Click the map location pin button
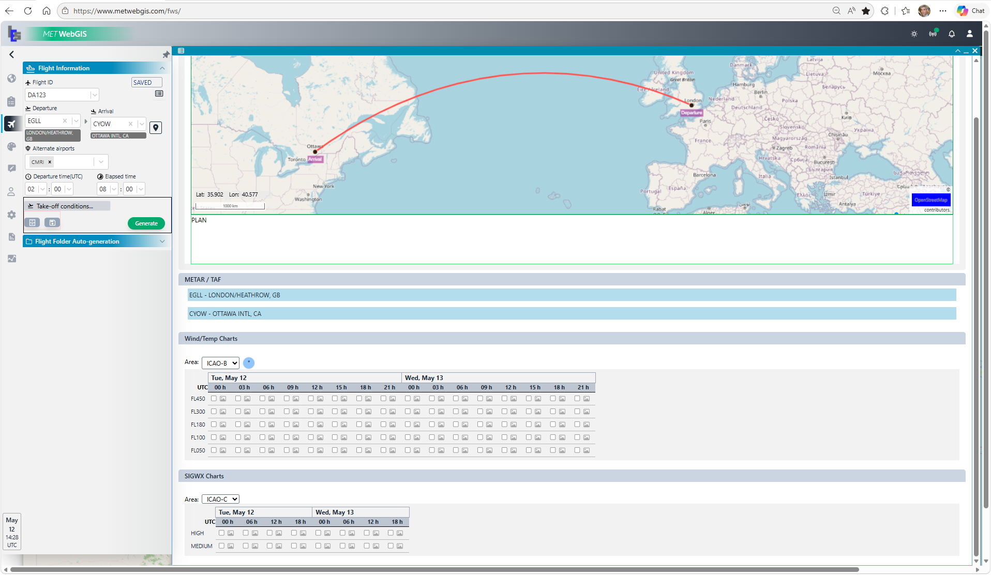This screenshot has width=991, height=575. click(156, 128)
